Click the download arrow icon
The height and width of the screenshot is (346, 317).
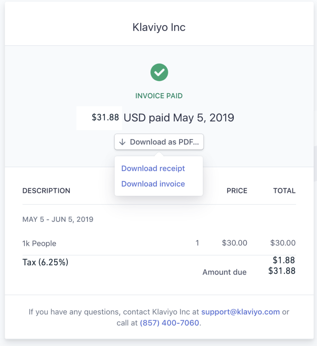click(122, 142)
